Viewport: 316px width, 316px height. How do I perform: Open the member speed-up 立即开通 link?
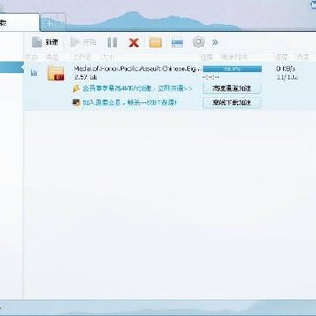tap(138, 89)
